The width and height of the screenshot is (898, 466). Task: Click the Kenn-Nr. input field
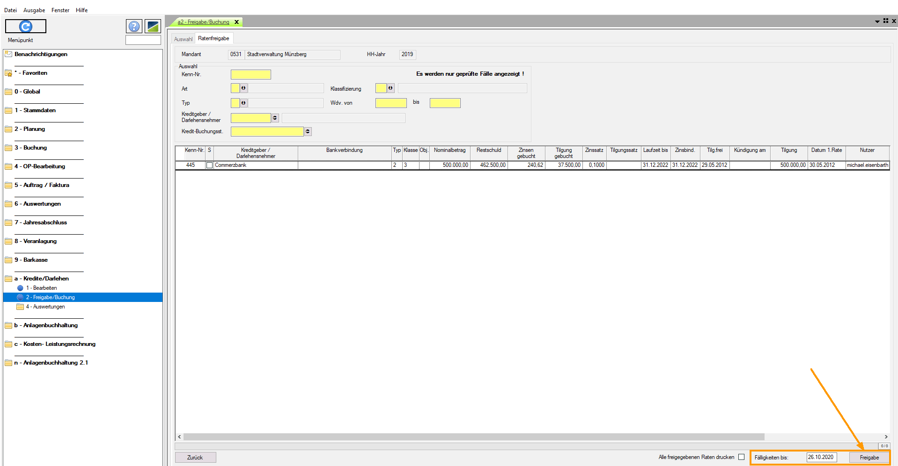click(x=250, y=75)
